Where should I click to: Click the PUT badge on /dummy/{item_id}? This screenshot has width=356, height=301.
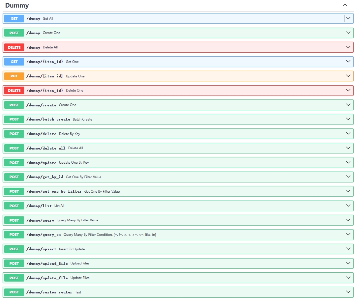coord(14,76)
